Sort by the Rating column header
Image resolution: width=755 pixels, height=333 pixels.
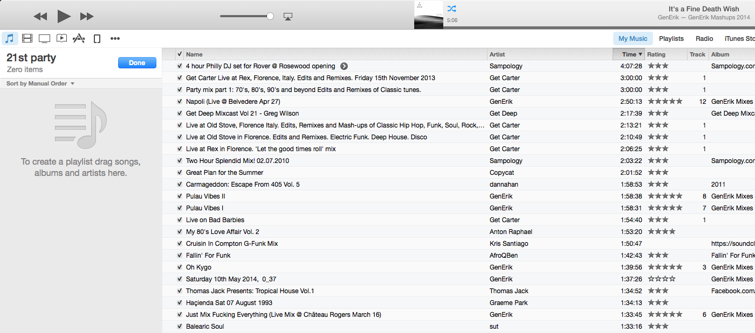666,54
